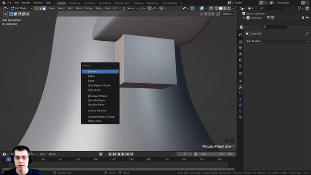
Task: Select the Select Box tool
Action: click(x=5, y=14)
